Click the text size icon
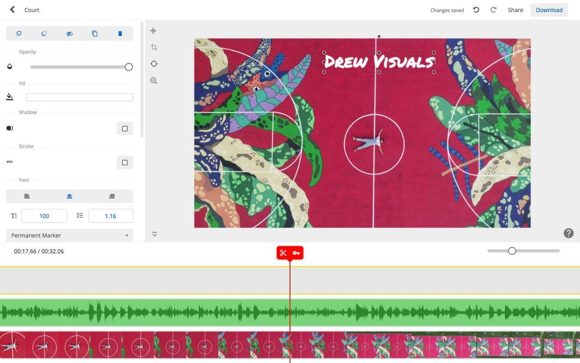The height and width of the screenshot is (363, 580). pos(14,216)
